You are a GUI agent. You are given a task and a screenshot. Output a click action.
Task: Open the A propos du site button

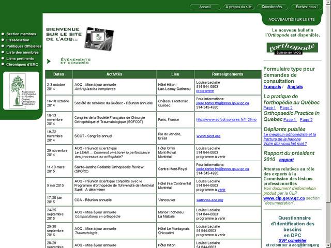[x=238, y=7]
